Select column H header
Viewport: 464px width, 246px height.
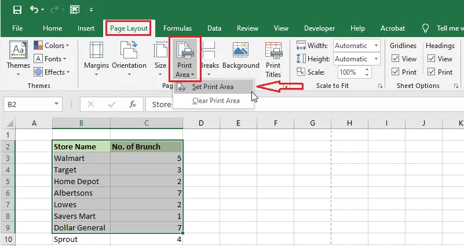(349, 123)
